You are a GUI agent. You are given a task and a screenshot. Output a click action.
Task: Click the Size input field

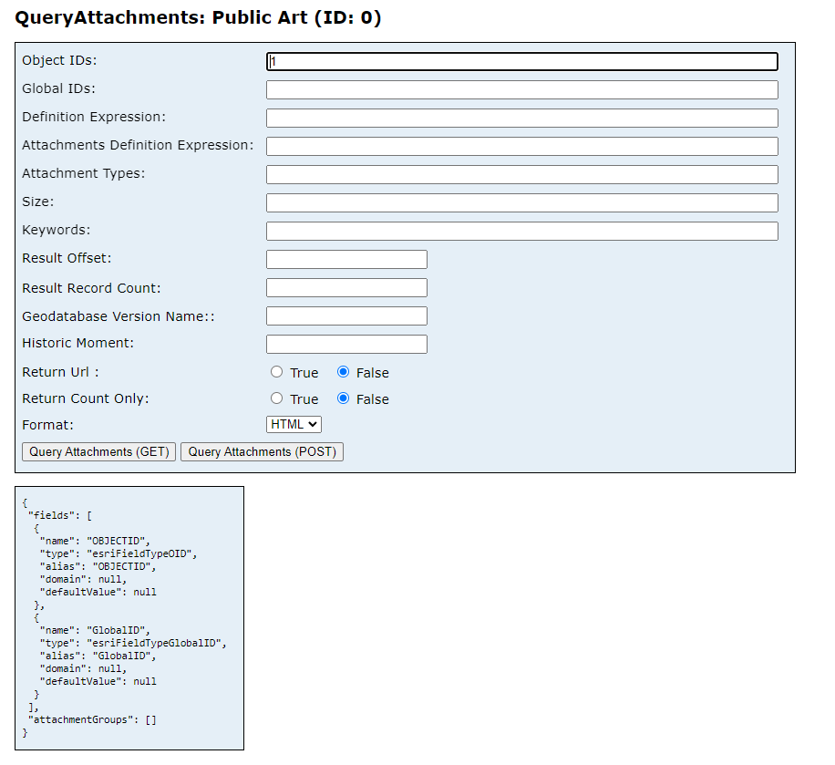tap(521, 202)
